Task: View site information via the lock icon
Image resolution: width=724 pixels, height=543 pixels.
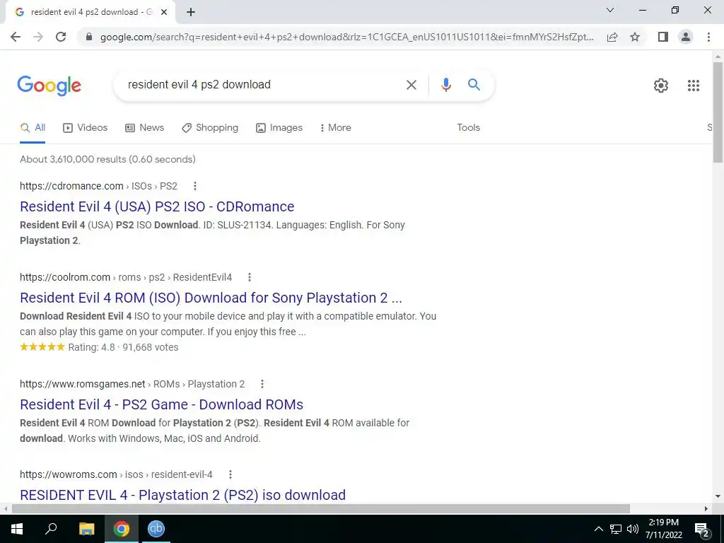Action: (89, 37)
